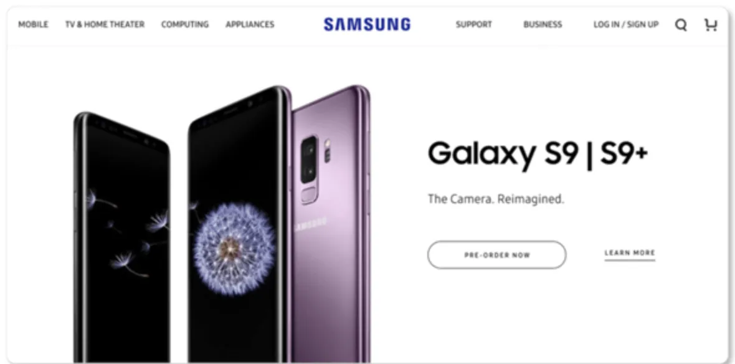This screenshot has height=364, width=735.
Task: Click "The Camera. Reimagined." tagline
Action: click(x=496, y=199)
